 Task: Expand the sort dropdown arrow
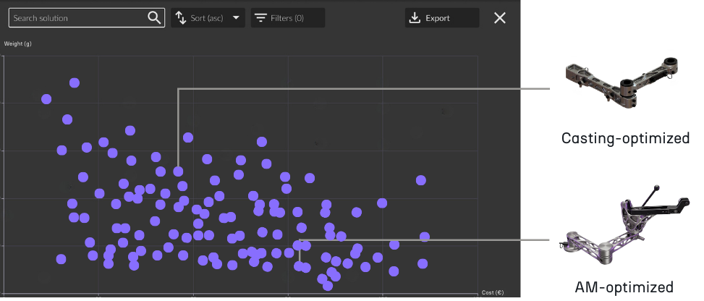236,18
